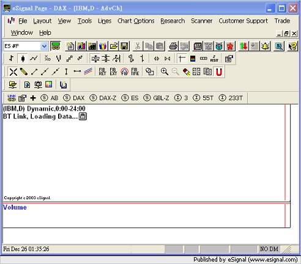
Task: Open the Help menu
Action: point(45,32)
